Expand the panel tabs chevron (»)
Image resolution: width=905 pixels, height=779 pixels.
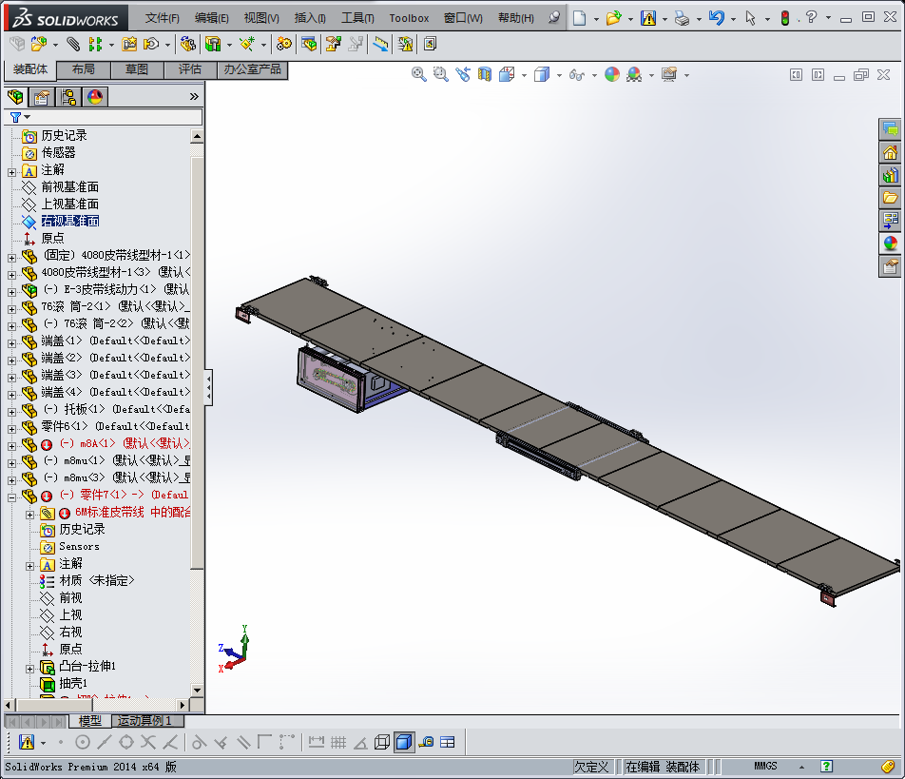[195, 96]
